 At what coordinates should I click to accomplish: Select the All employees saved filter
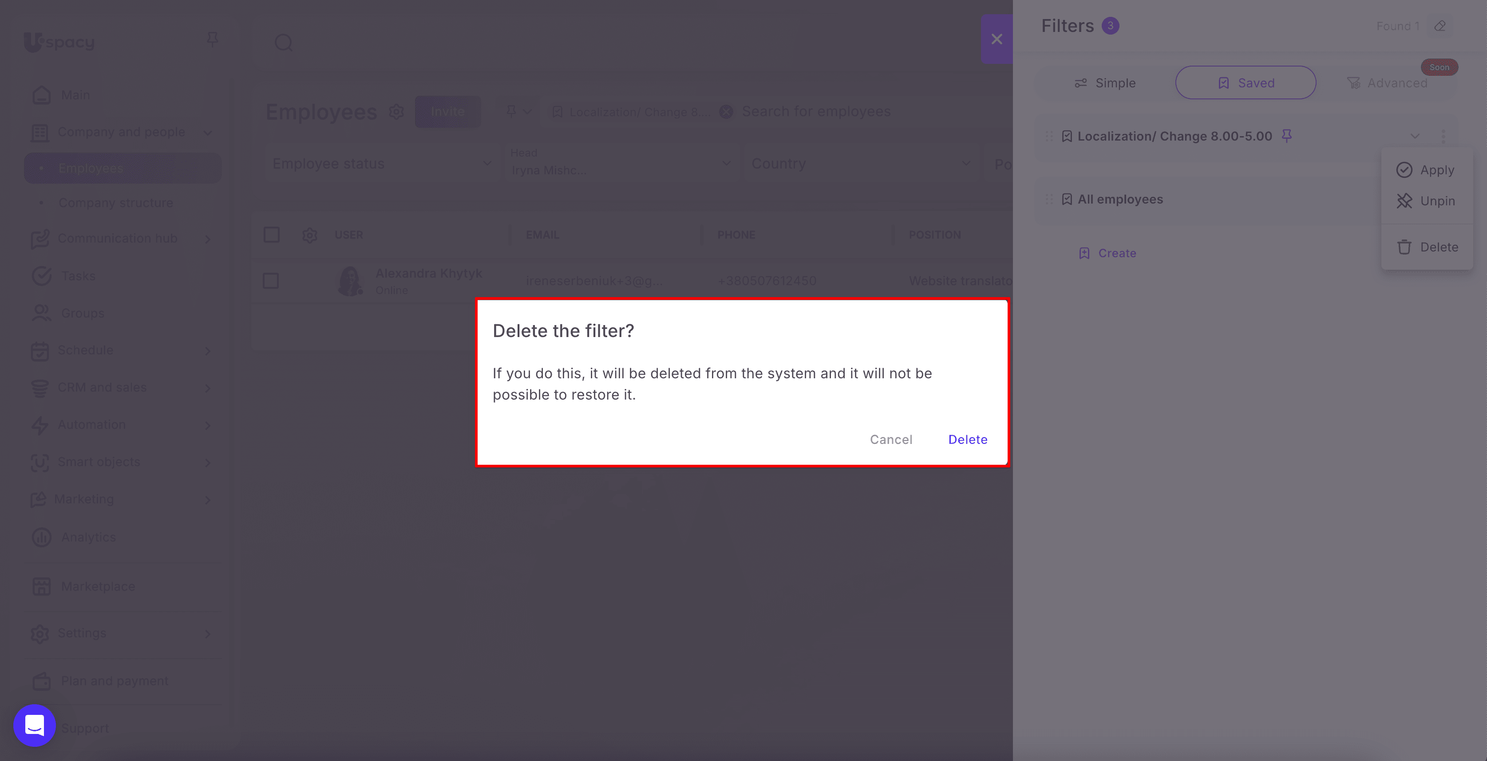(x=1120, y=200)
